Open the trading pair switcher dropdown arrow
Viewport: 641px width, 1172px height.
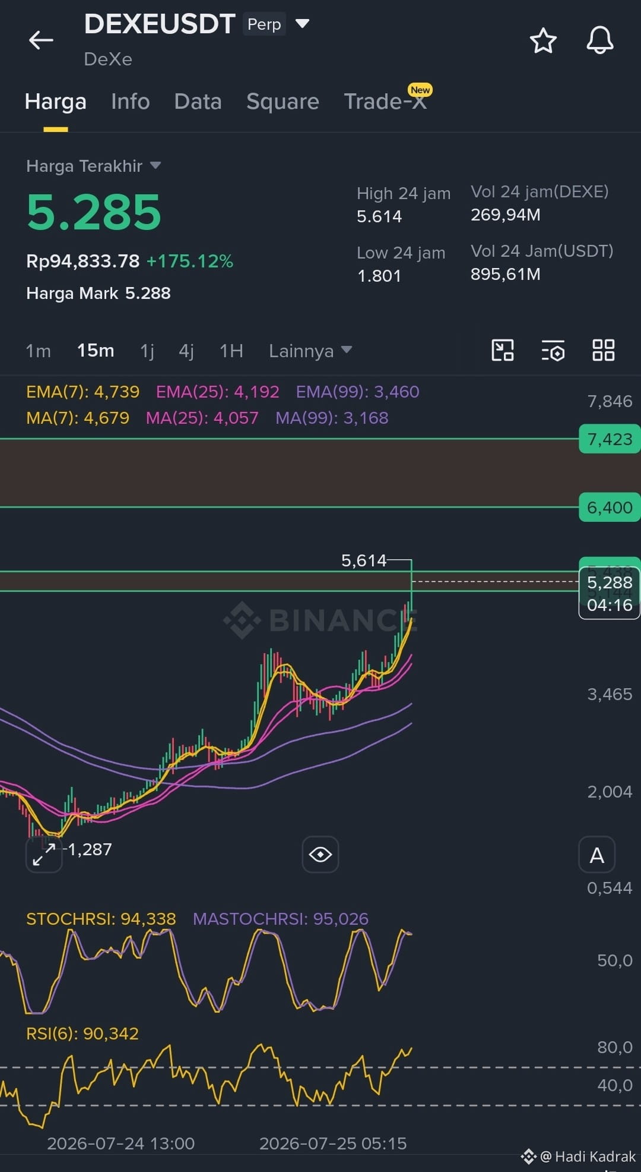click(302, 24)
